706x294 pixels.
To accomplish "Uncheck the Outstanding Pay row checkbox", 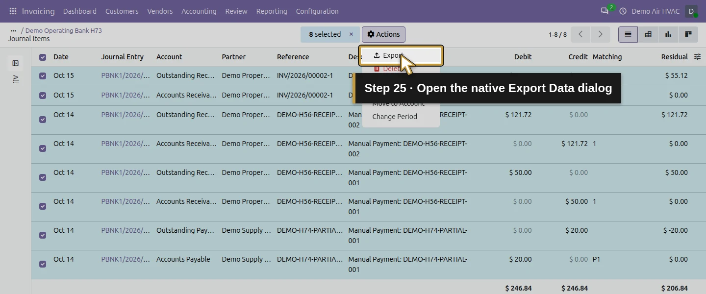I will [43, 235].
